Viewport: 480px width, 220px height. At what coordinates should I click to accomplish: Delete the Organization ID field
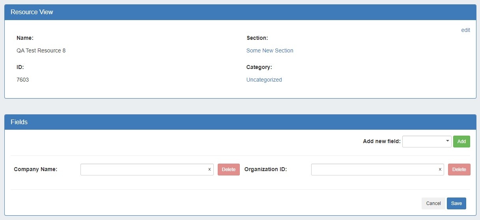pyautogui.click(x=459, y=170)
